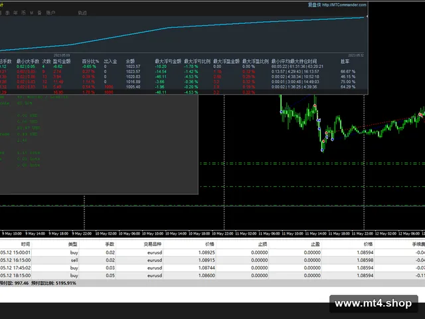Click the current price 1.08598 cell

365,260
